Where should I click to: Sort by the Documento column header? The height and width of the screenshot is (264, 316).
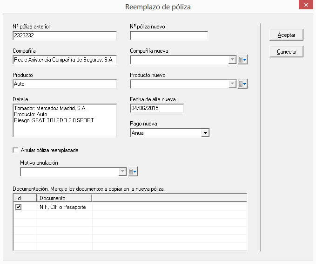[x=64, y=198]
